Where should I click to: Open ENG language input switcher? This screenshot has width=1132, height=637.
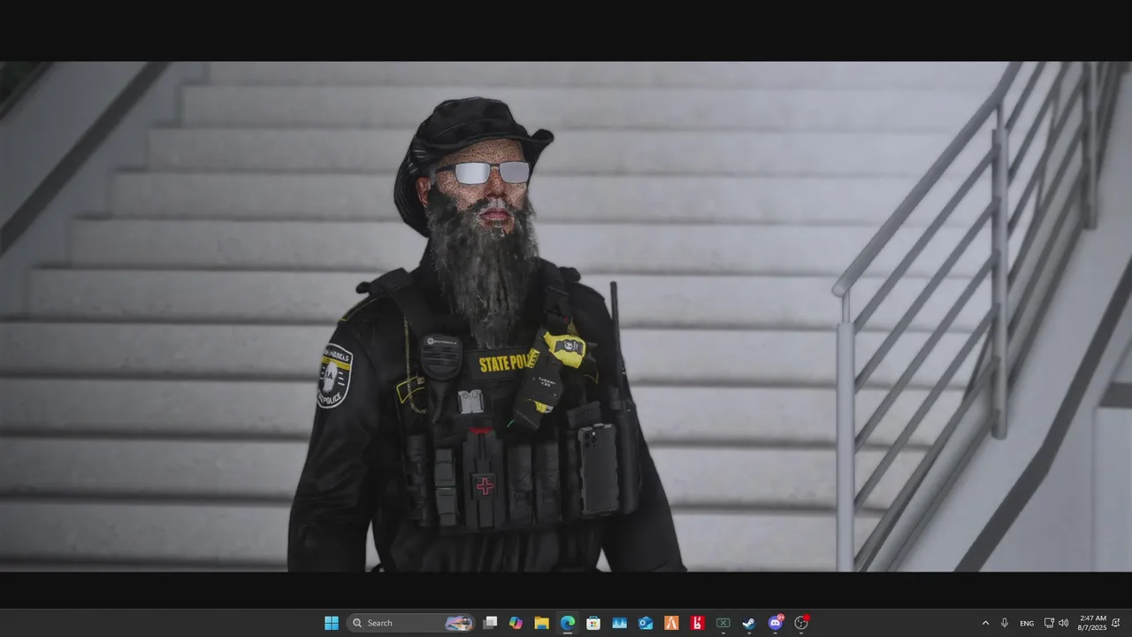point(1027,623)
